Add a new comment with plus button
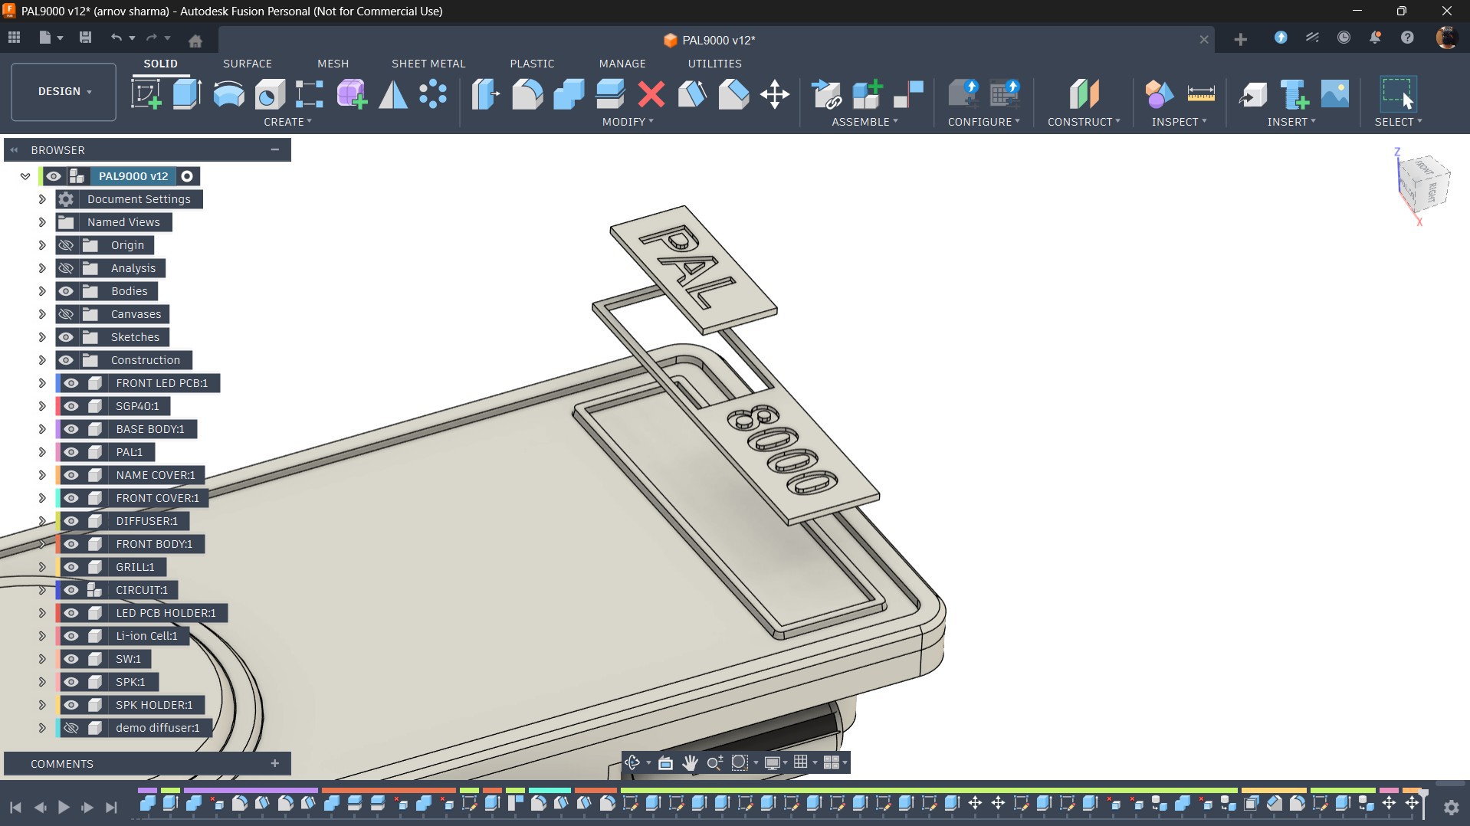Viewport: 1470px width, 826px height. point(274,763)
